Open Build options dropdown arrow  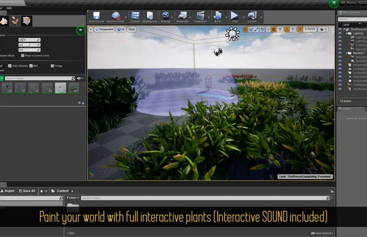pos(226,17)
